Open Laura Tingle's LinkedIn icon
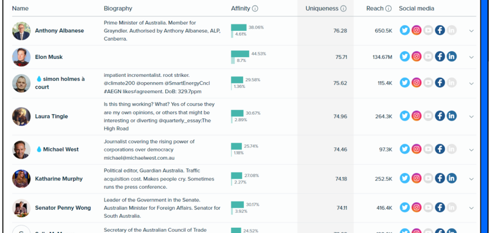 [x=452, y=116]
